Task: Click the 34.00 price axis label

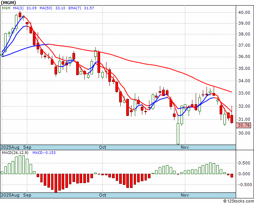Action: point(244,81)
